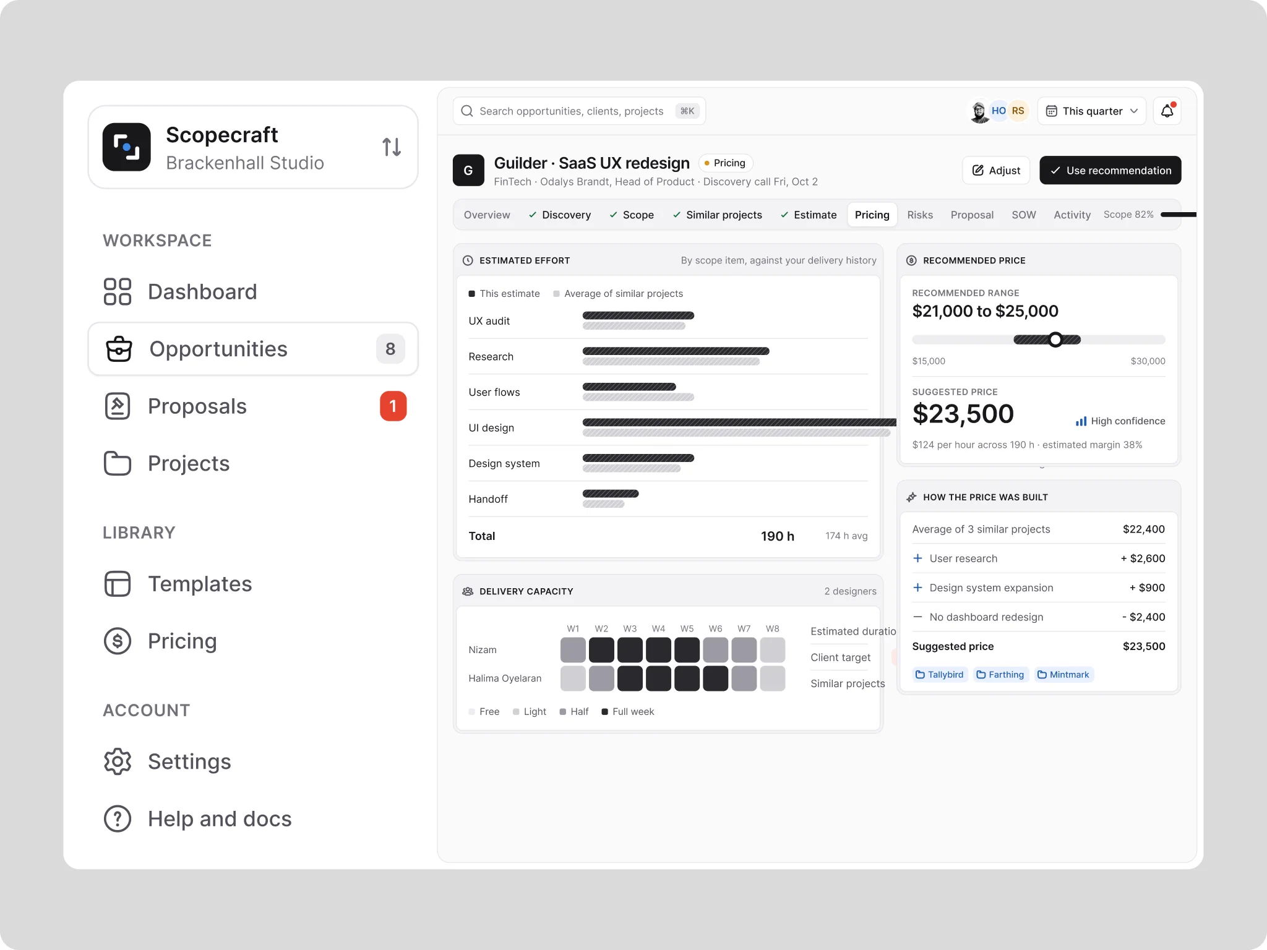Open the SOW tab
Screen dimensions: 1267x950
click(1024, 215)
